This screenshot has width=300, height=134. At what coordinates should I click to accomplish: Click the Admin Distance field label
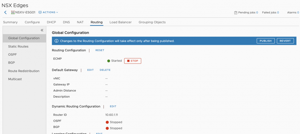pyautogui.click(x=64, y=91)
